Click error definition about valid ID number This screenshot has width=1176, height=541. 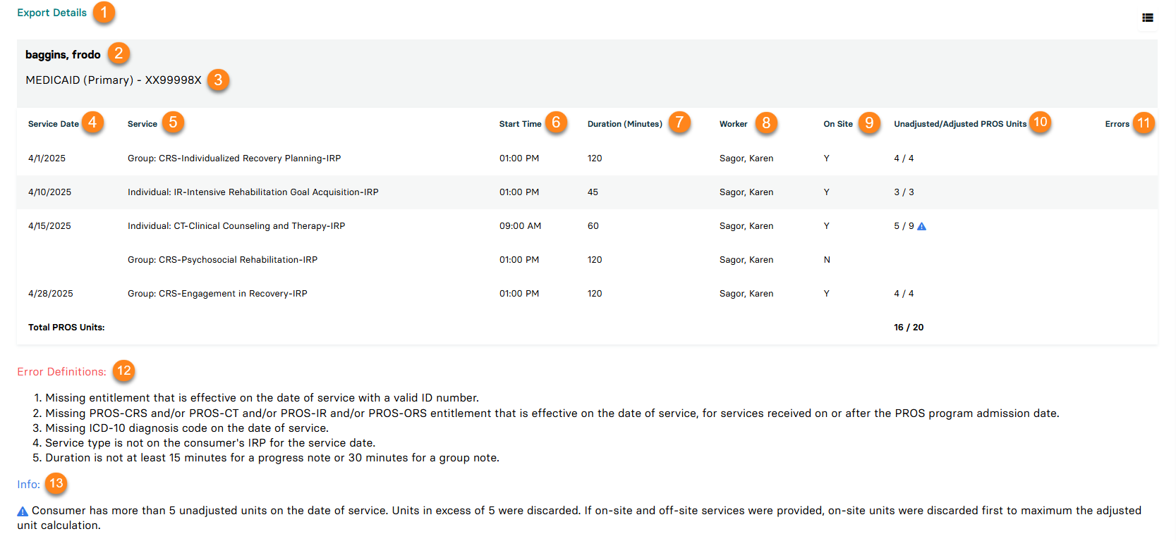262,398
